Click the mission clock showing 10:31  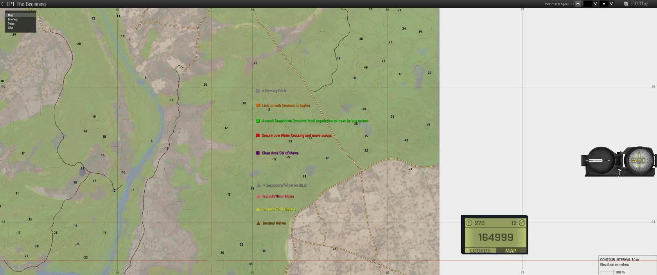[x=640, y=4]
